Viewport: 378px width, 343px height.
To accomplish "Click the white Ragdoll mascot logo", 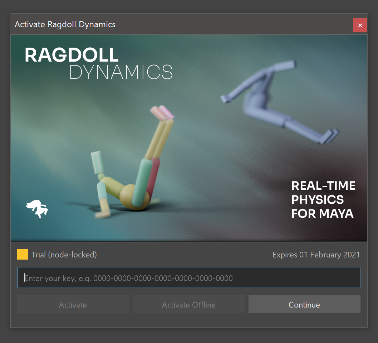I will (x=37, y=209).
